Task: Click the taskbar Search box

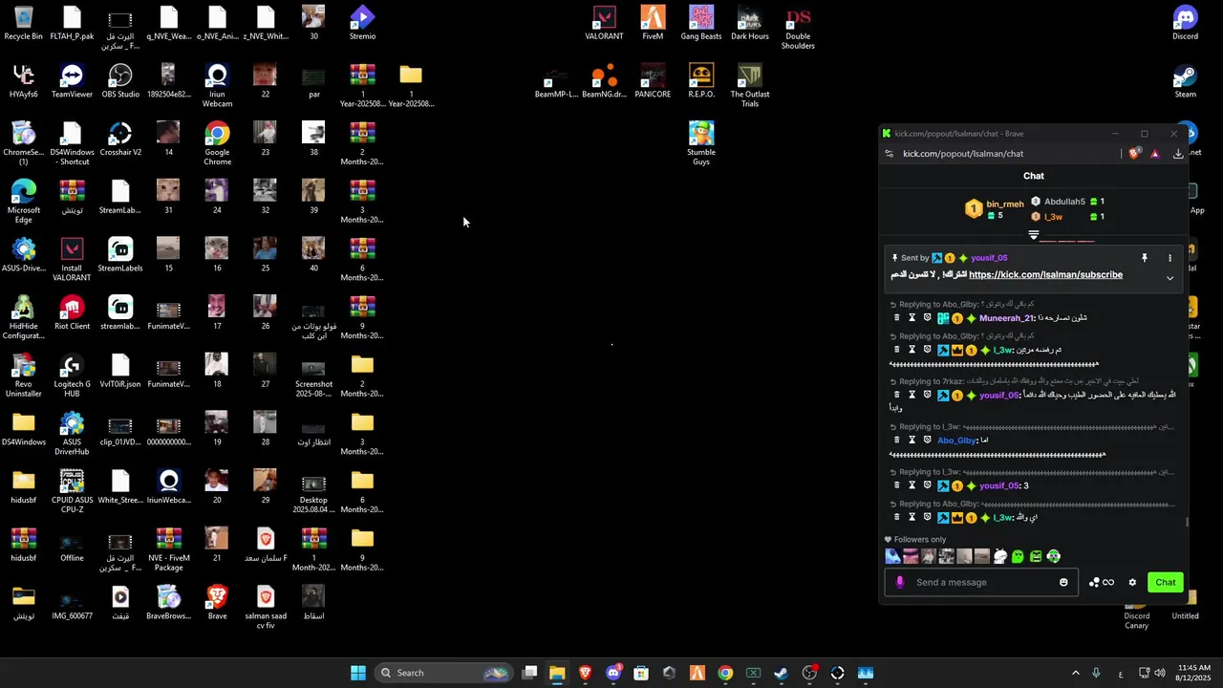Action: [444, 673]
